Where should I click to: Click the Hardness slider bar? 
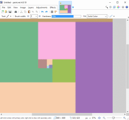(x=66, y=16)
